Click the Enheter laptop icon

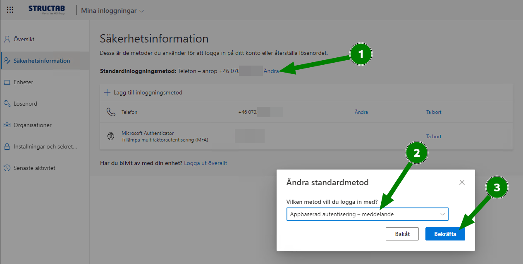pyautogui.click(x=7, y=82)
